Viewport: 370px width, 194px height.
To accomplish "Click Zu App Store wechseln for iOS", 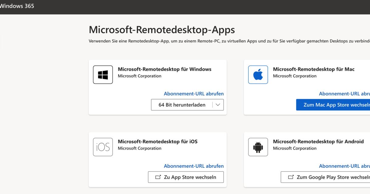I will coord(186,177).
